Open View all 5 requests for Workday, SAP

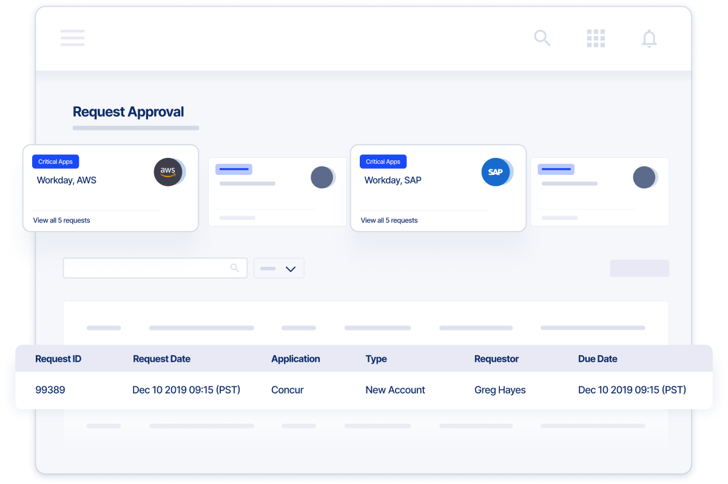pyautogui.click(x=389, y=220)
